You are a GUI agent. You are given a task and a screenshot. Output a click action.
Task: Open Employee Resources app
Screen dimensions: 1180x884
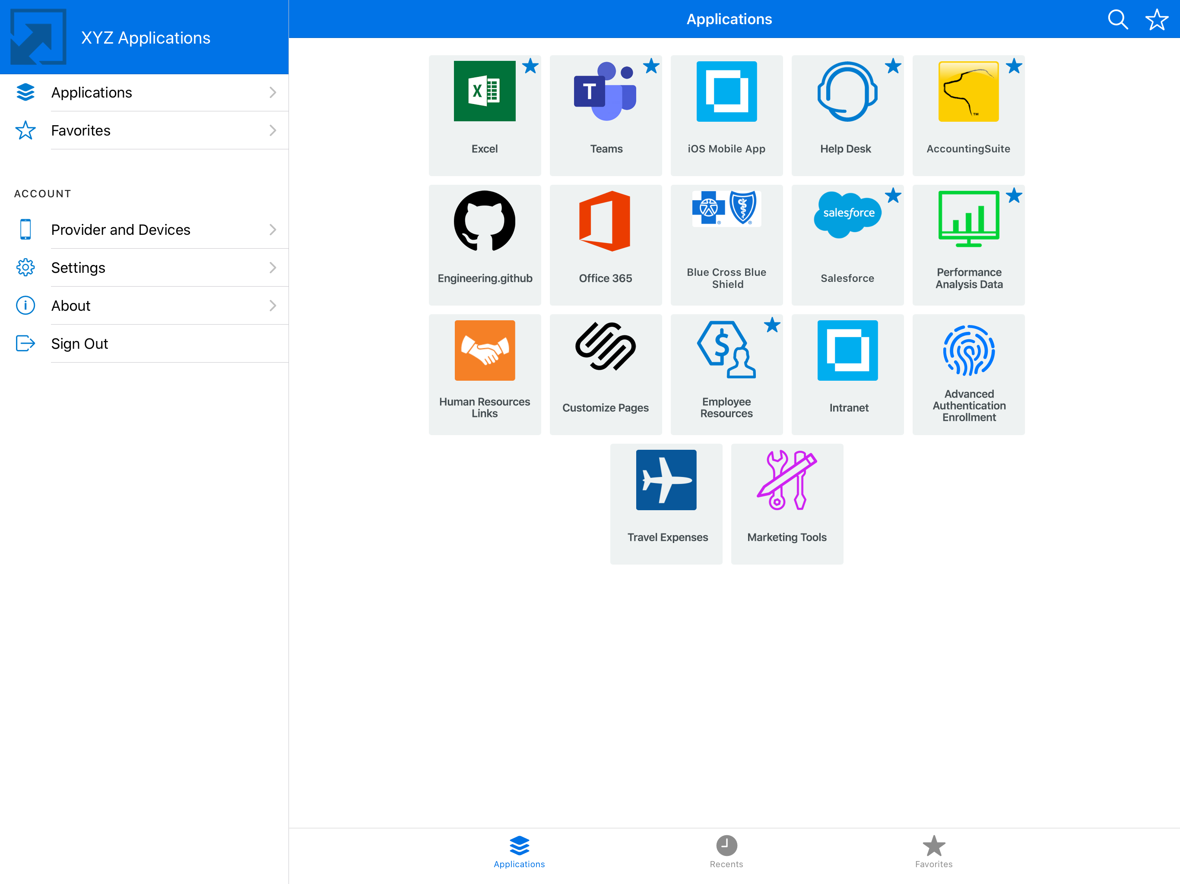click(726, 374)
